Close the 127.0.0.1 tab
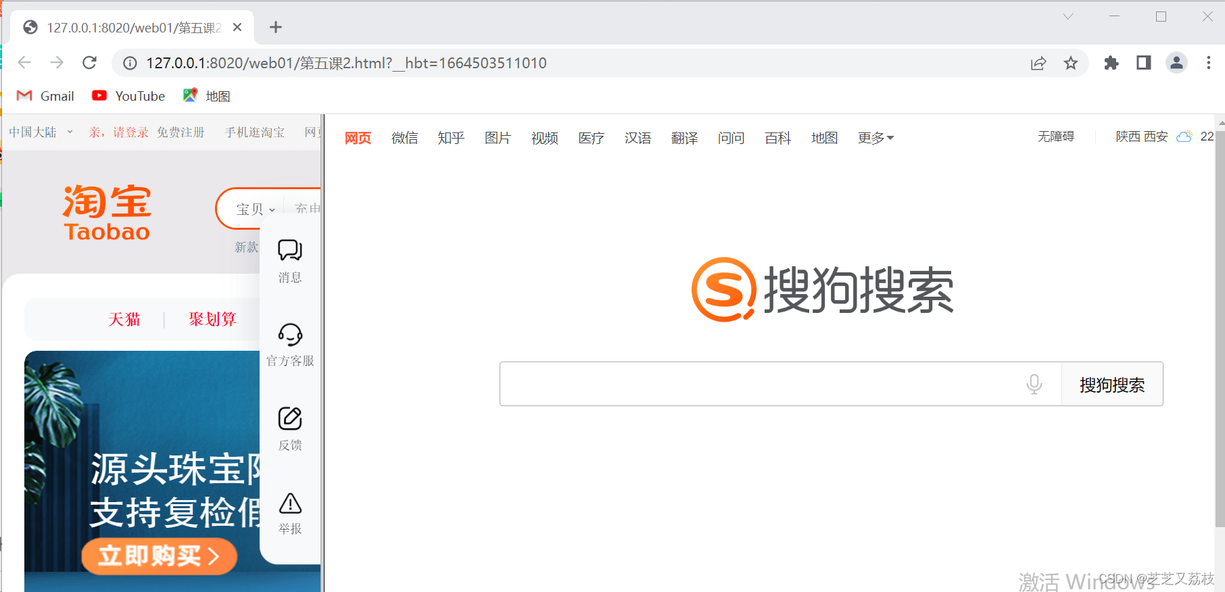The image size is (1225, 592). (237, 27)
